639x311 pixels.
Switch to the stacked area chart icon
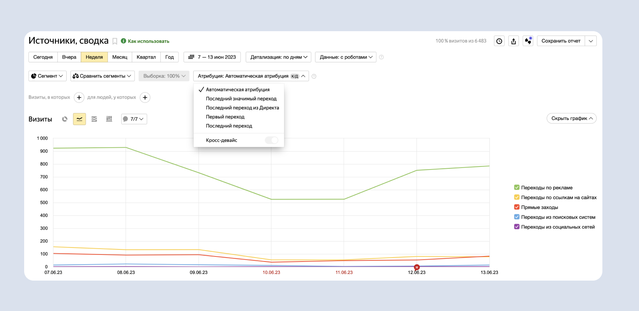pos(94,119)
